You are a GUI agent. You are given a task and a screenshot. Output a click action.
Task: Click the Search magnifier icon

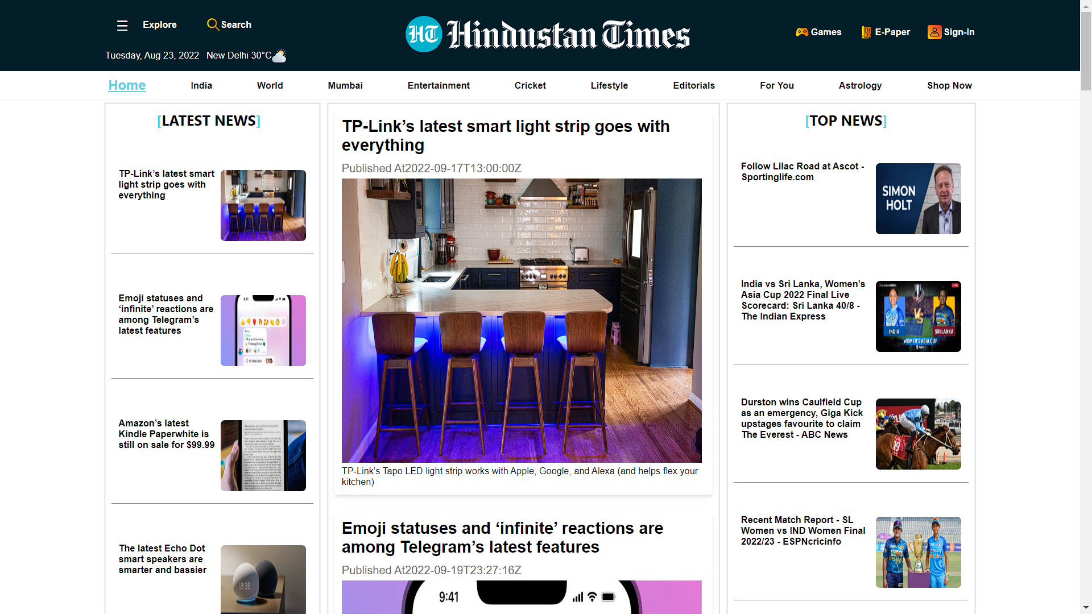click(213, 24)
